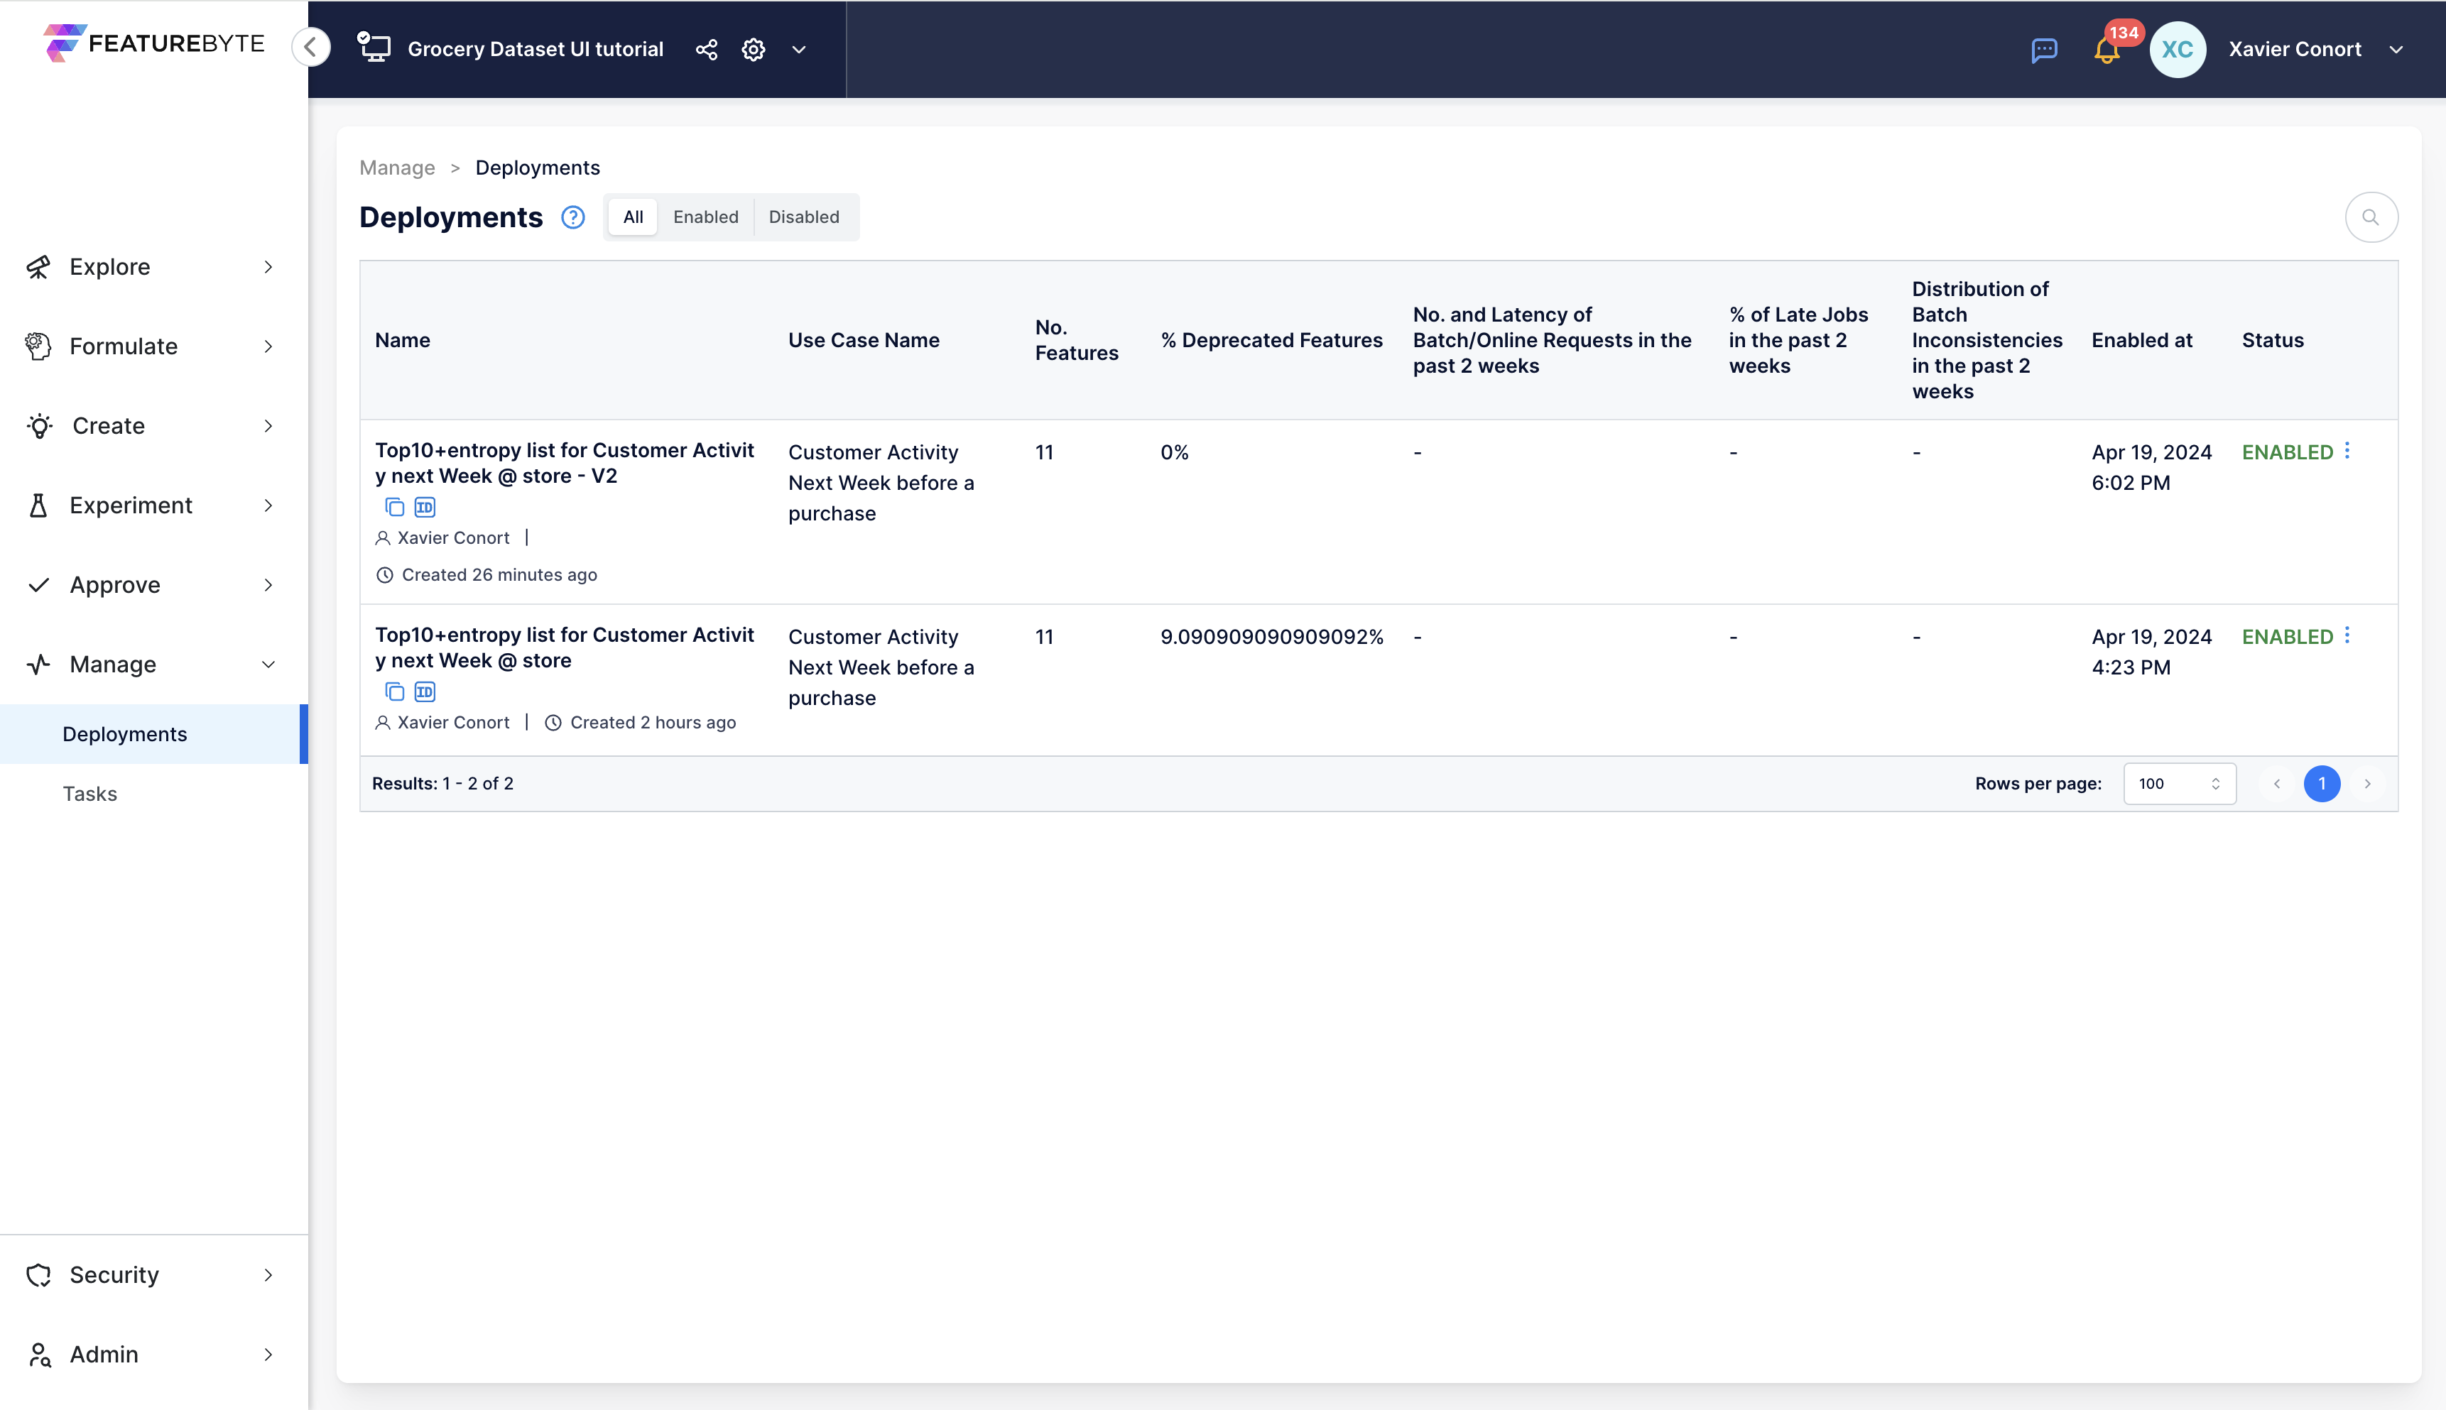Click the Name column header
2446x1410 pixels.
402,340
